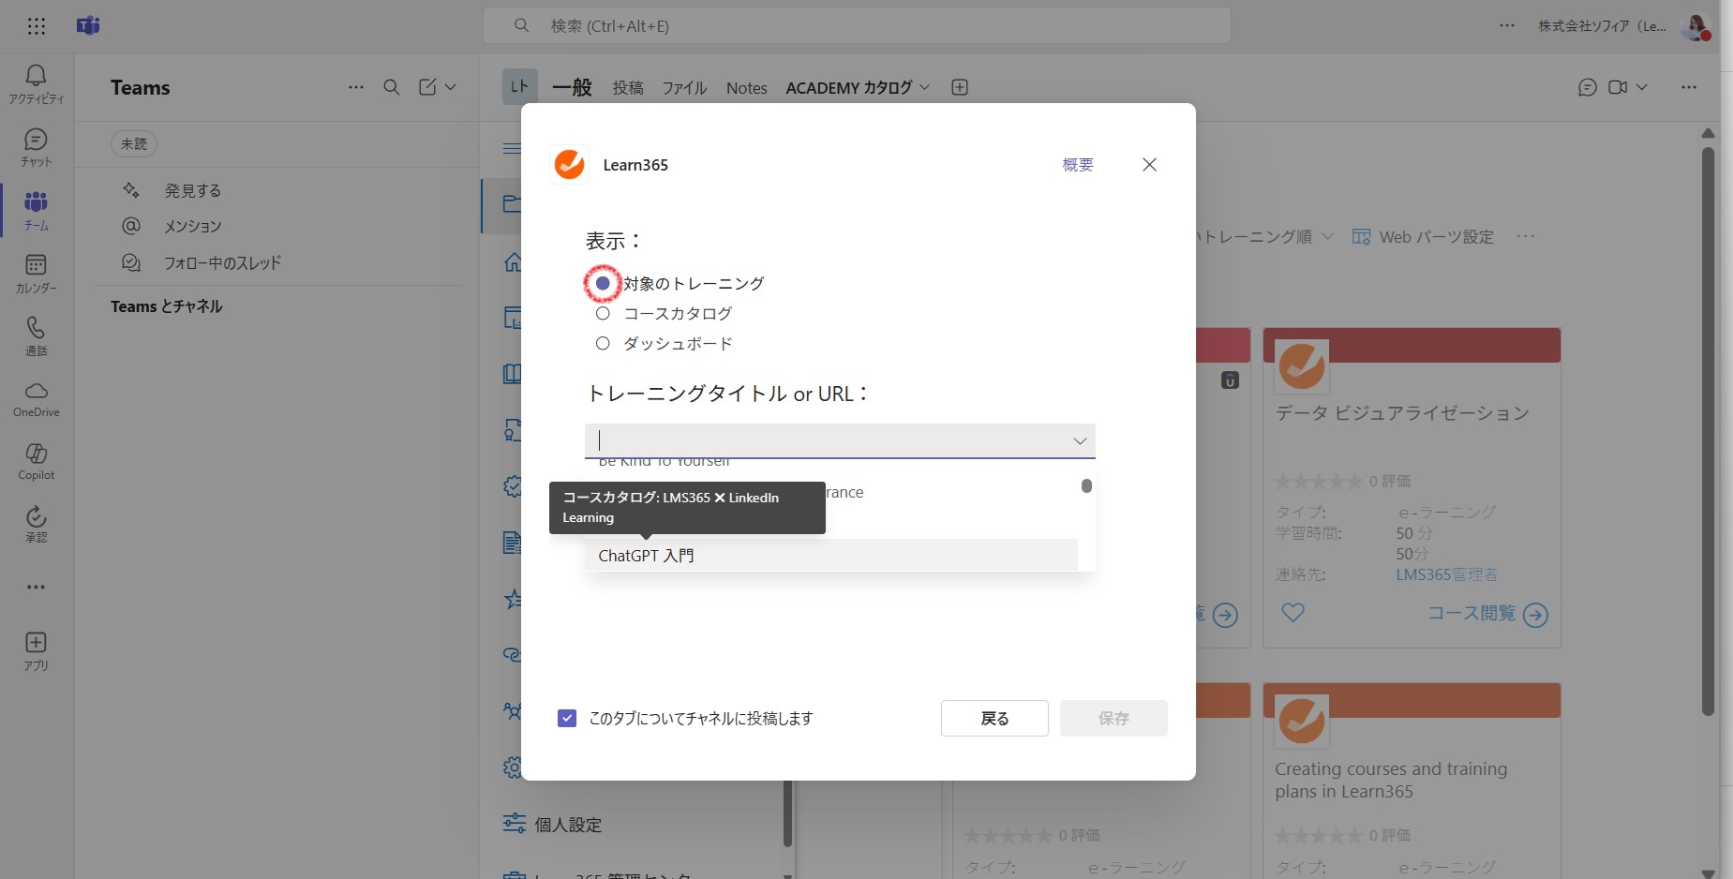Open フォロー中のスレッド item

tap(222, 263)
